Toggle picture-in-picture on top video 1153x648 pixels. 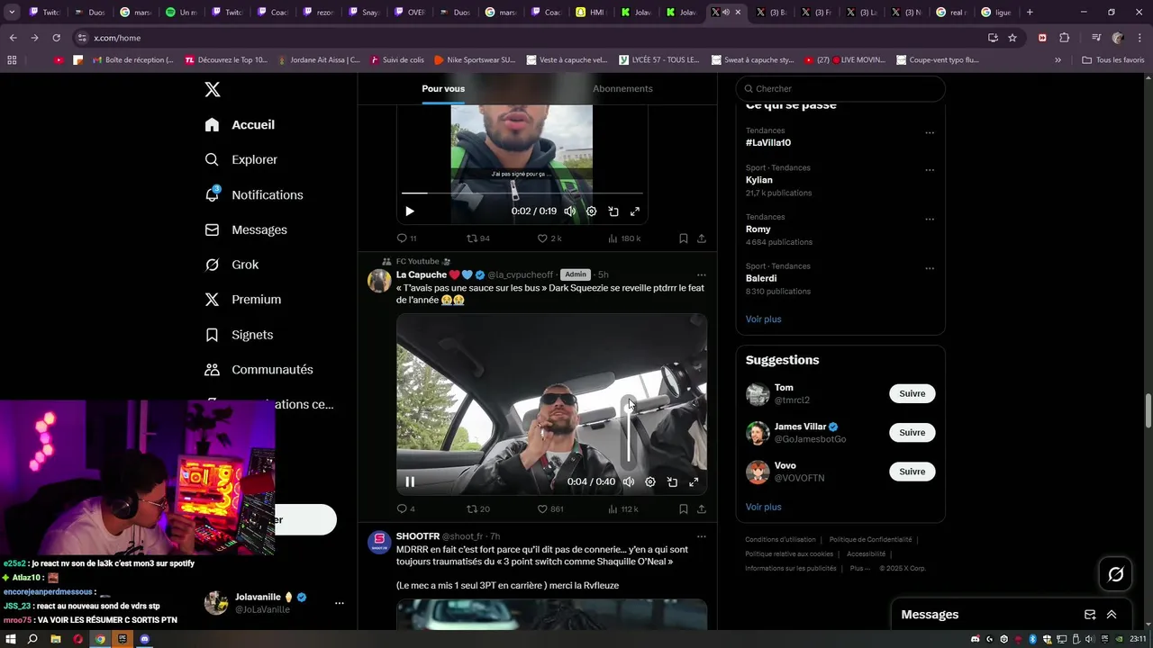613,211
